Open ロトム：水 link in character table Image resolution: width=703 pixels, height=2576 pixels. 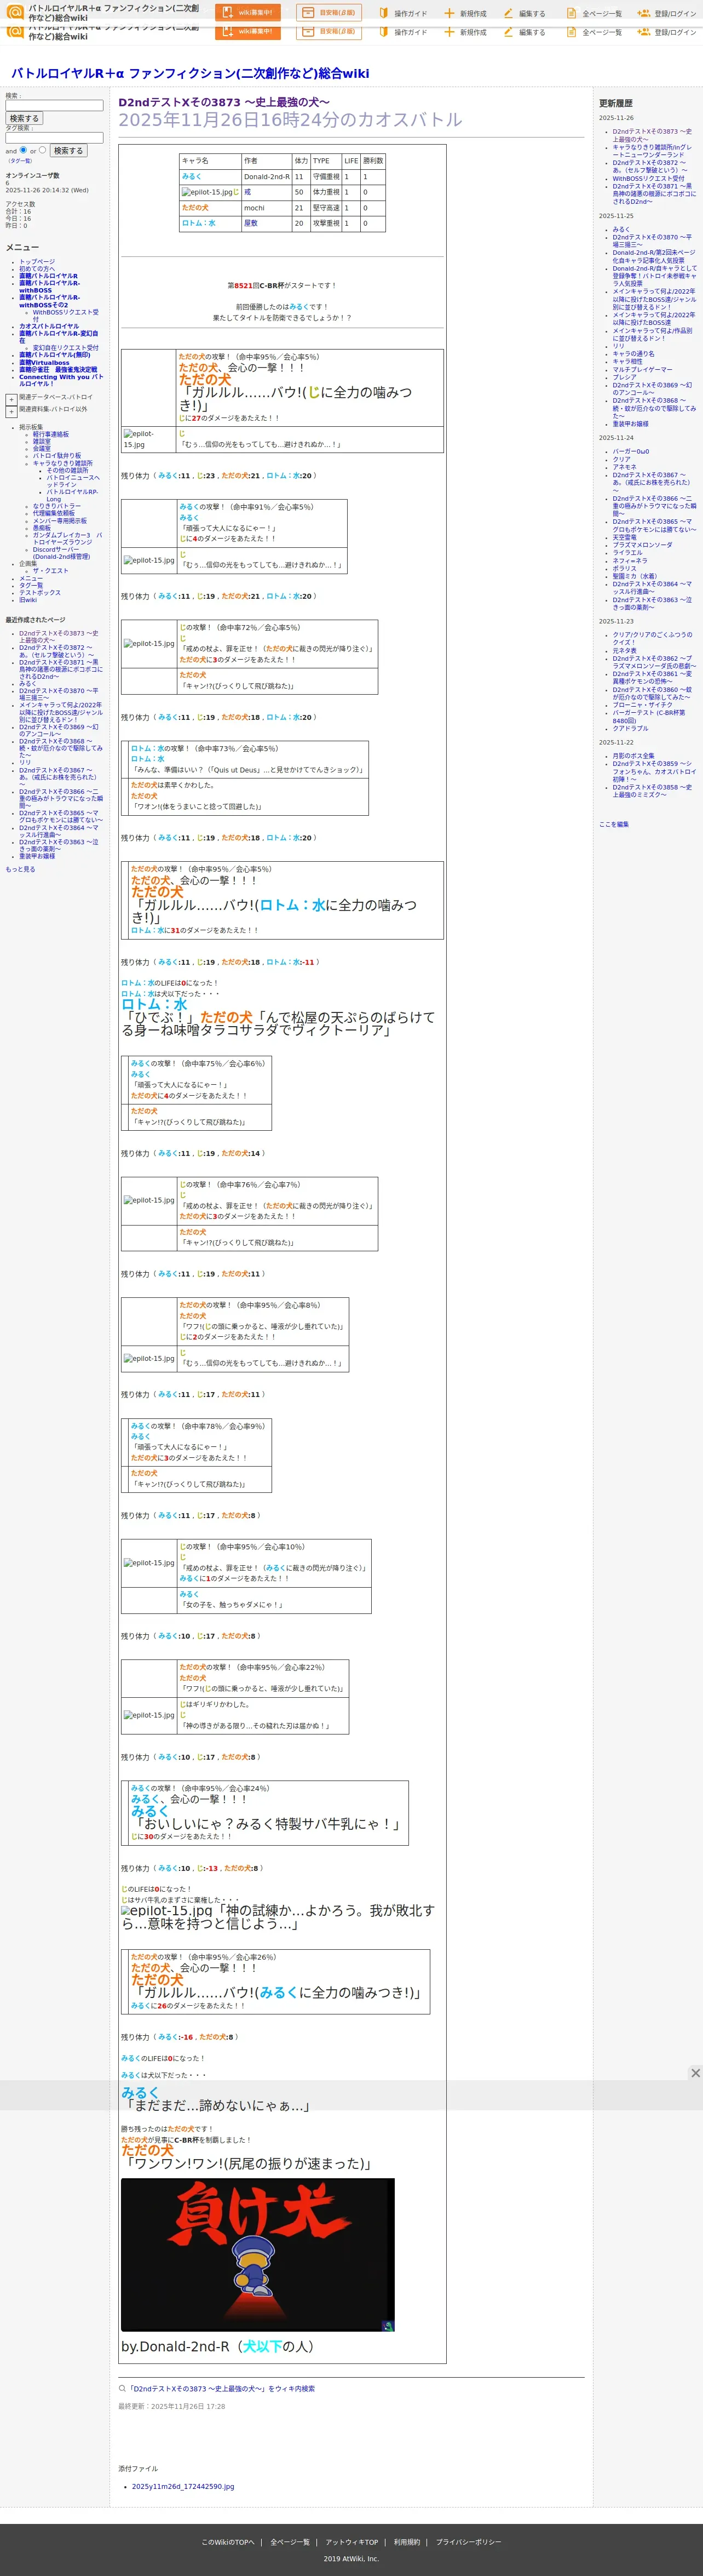pyautogui.click(x=198, y=223)
